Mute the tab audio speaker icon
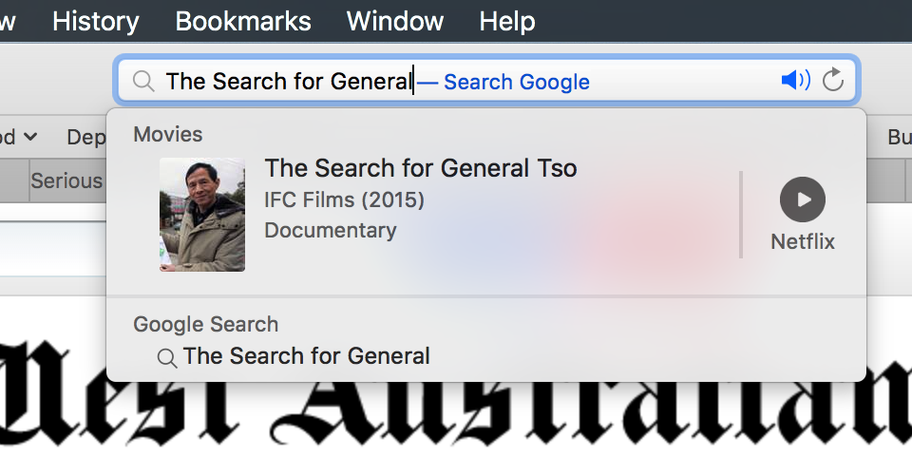 [x=796, y=80]
